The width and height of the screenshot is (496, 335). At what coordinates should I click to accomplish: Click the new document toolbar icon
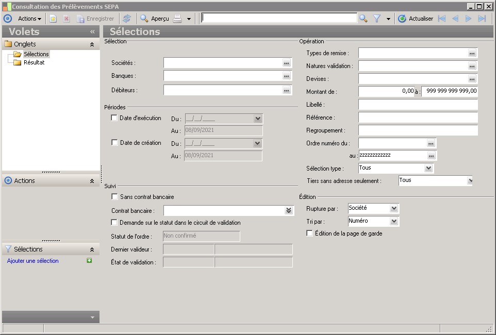coord(53,19)
